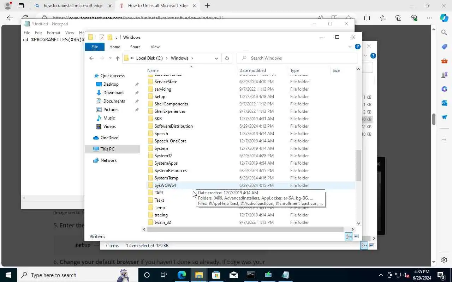452x282 pixels.
Task: Open Customize Quick Access Toolbar dropdown
Action: coord(116,37)
